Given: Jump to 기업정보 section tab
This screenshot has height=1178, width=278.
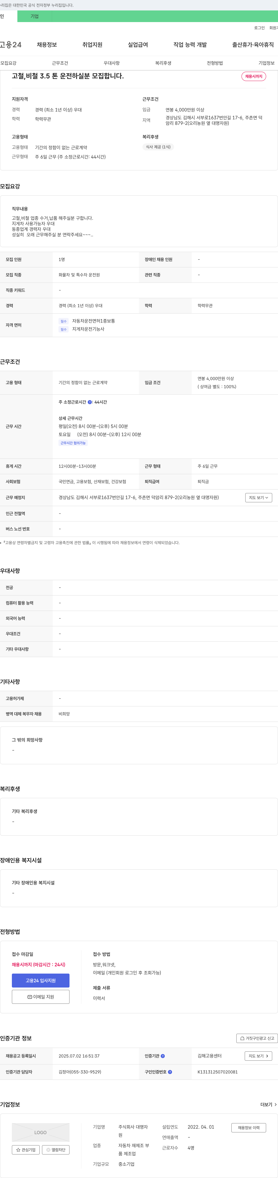Looking at the screenshot, I should pos(267,63).
